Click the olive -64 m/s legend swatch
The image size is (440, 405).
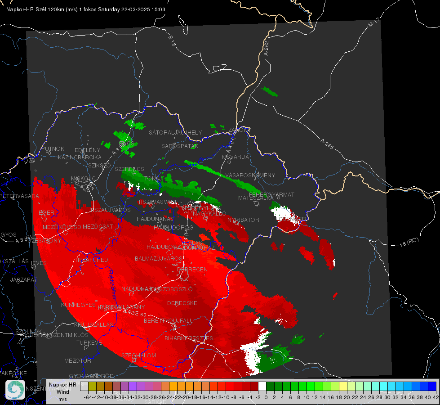pos(92,387)
